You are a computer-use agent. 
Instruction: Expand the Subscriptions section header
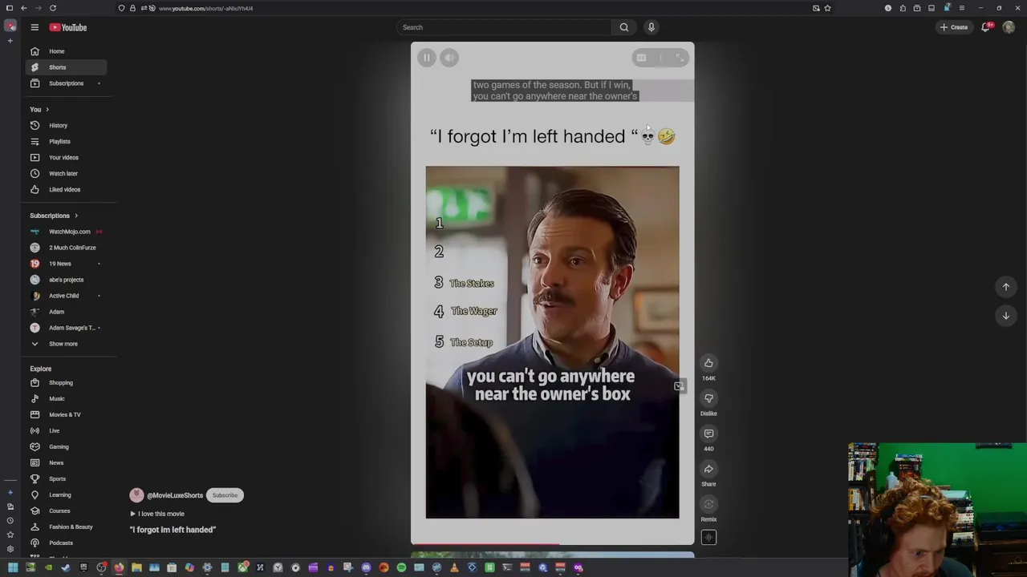54,216
